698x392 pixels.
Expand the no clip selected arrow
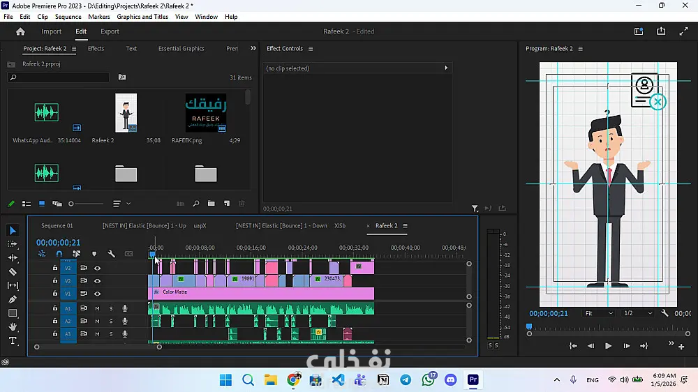[446, 68]
